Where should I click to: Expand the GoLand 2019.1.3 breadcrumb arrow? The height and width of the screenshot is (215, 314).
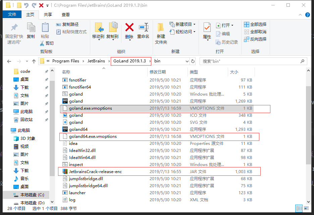click(x=150, y=61)
